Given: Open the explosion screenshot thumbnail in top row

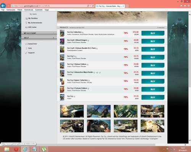Looking at the screenshot, I should click(72, 111).
